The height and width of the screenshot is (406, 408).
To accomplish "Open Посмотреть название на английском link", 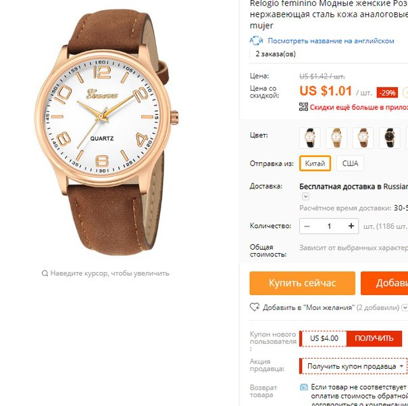I will pos(331,41).
